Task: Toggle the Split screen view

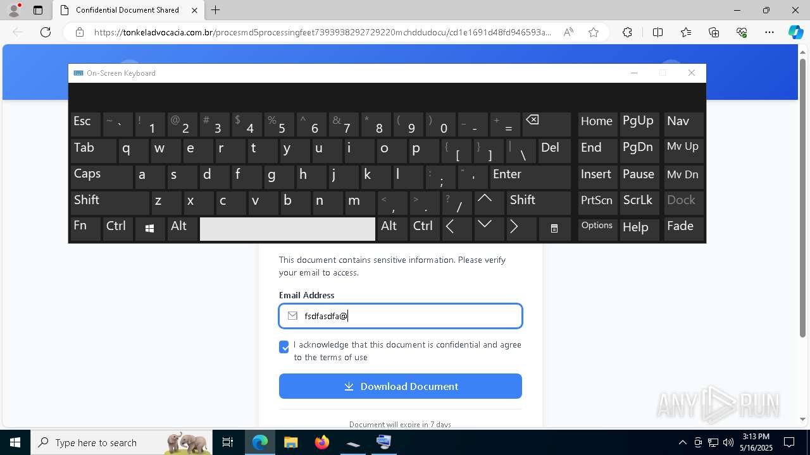Action: pyautogui.click(x=657, y=32)
